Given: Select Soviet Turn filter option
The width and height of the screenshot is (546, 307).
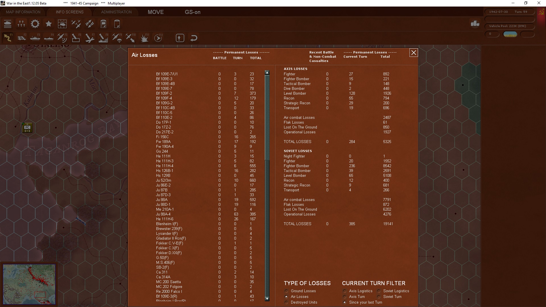Looking at the screenshot, I should tap(379, 297).
